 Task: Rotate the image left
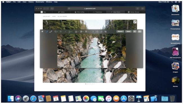tap(97, 31)
